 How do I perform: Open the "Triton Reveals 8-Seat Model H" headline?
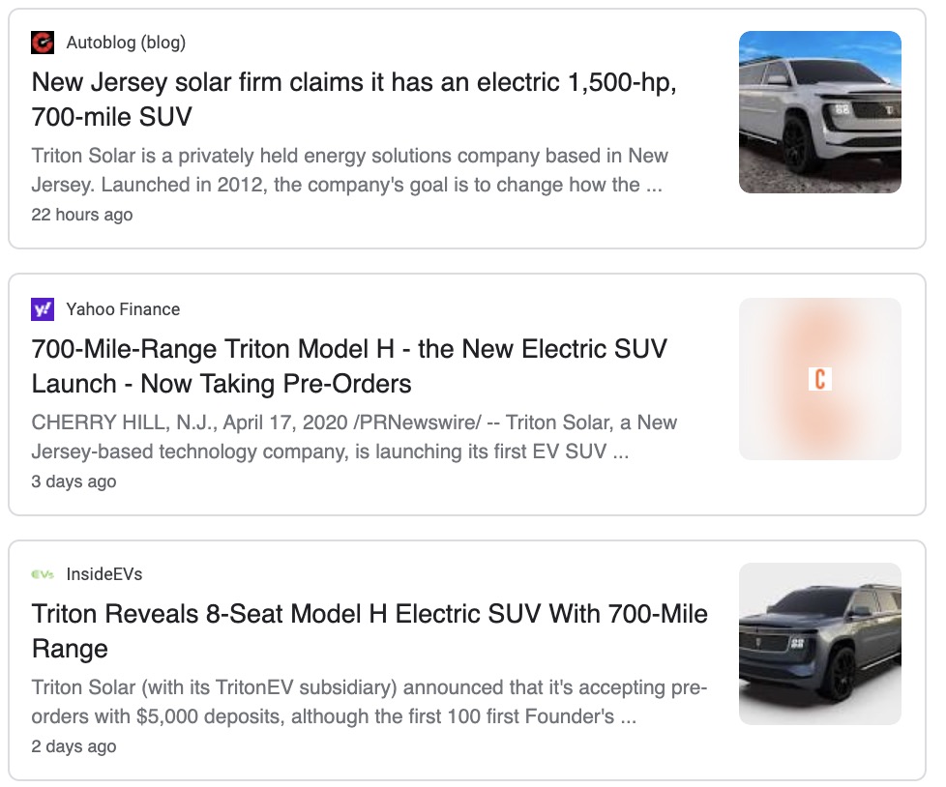(370, 630)
